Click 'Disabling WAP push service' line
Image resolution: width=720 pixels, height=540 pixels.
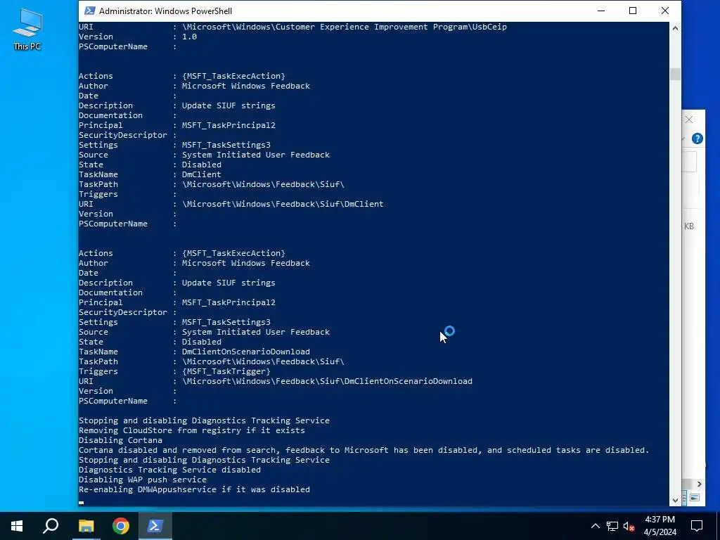(142, 480)
